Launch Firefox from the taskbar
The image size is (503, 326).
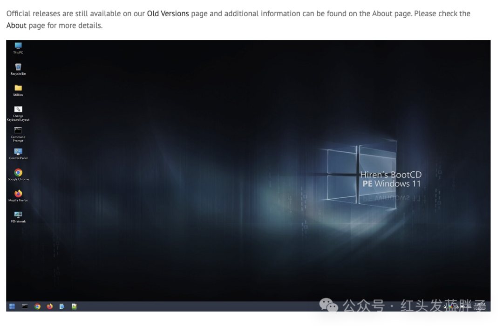click(49, 306)
